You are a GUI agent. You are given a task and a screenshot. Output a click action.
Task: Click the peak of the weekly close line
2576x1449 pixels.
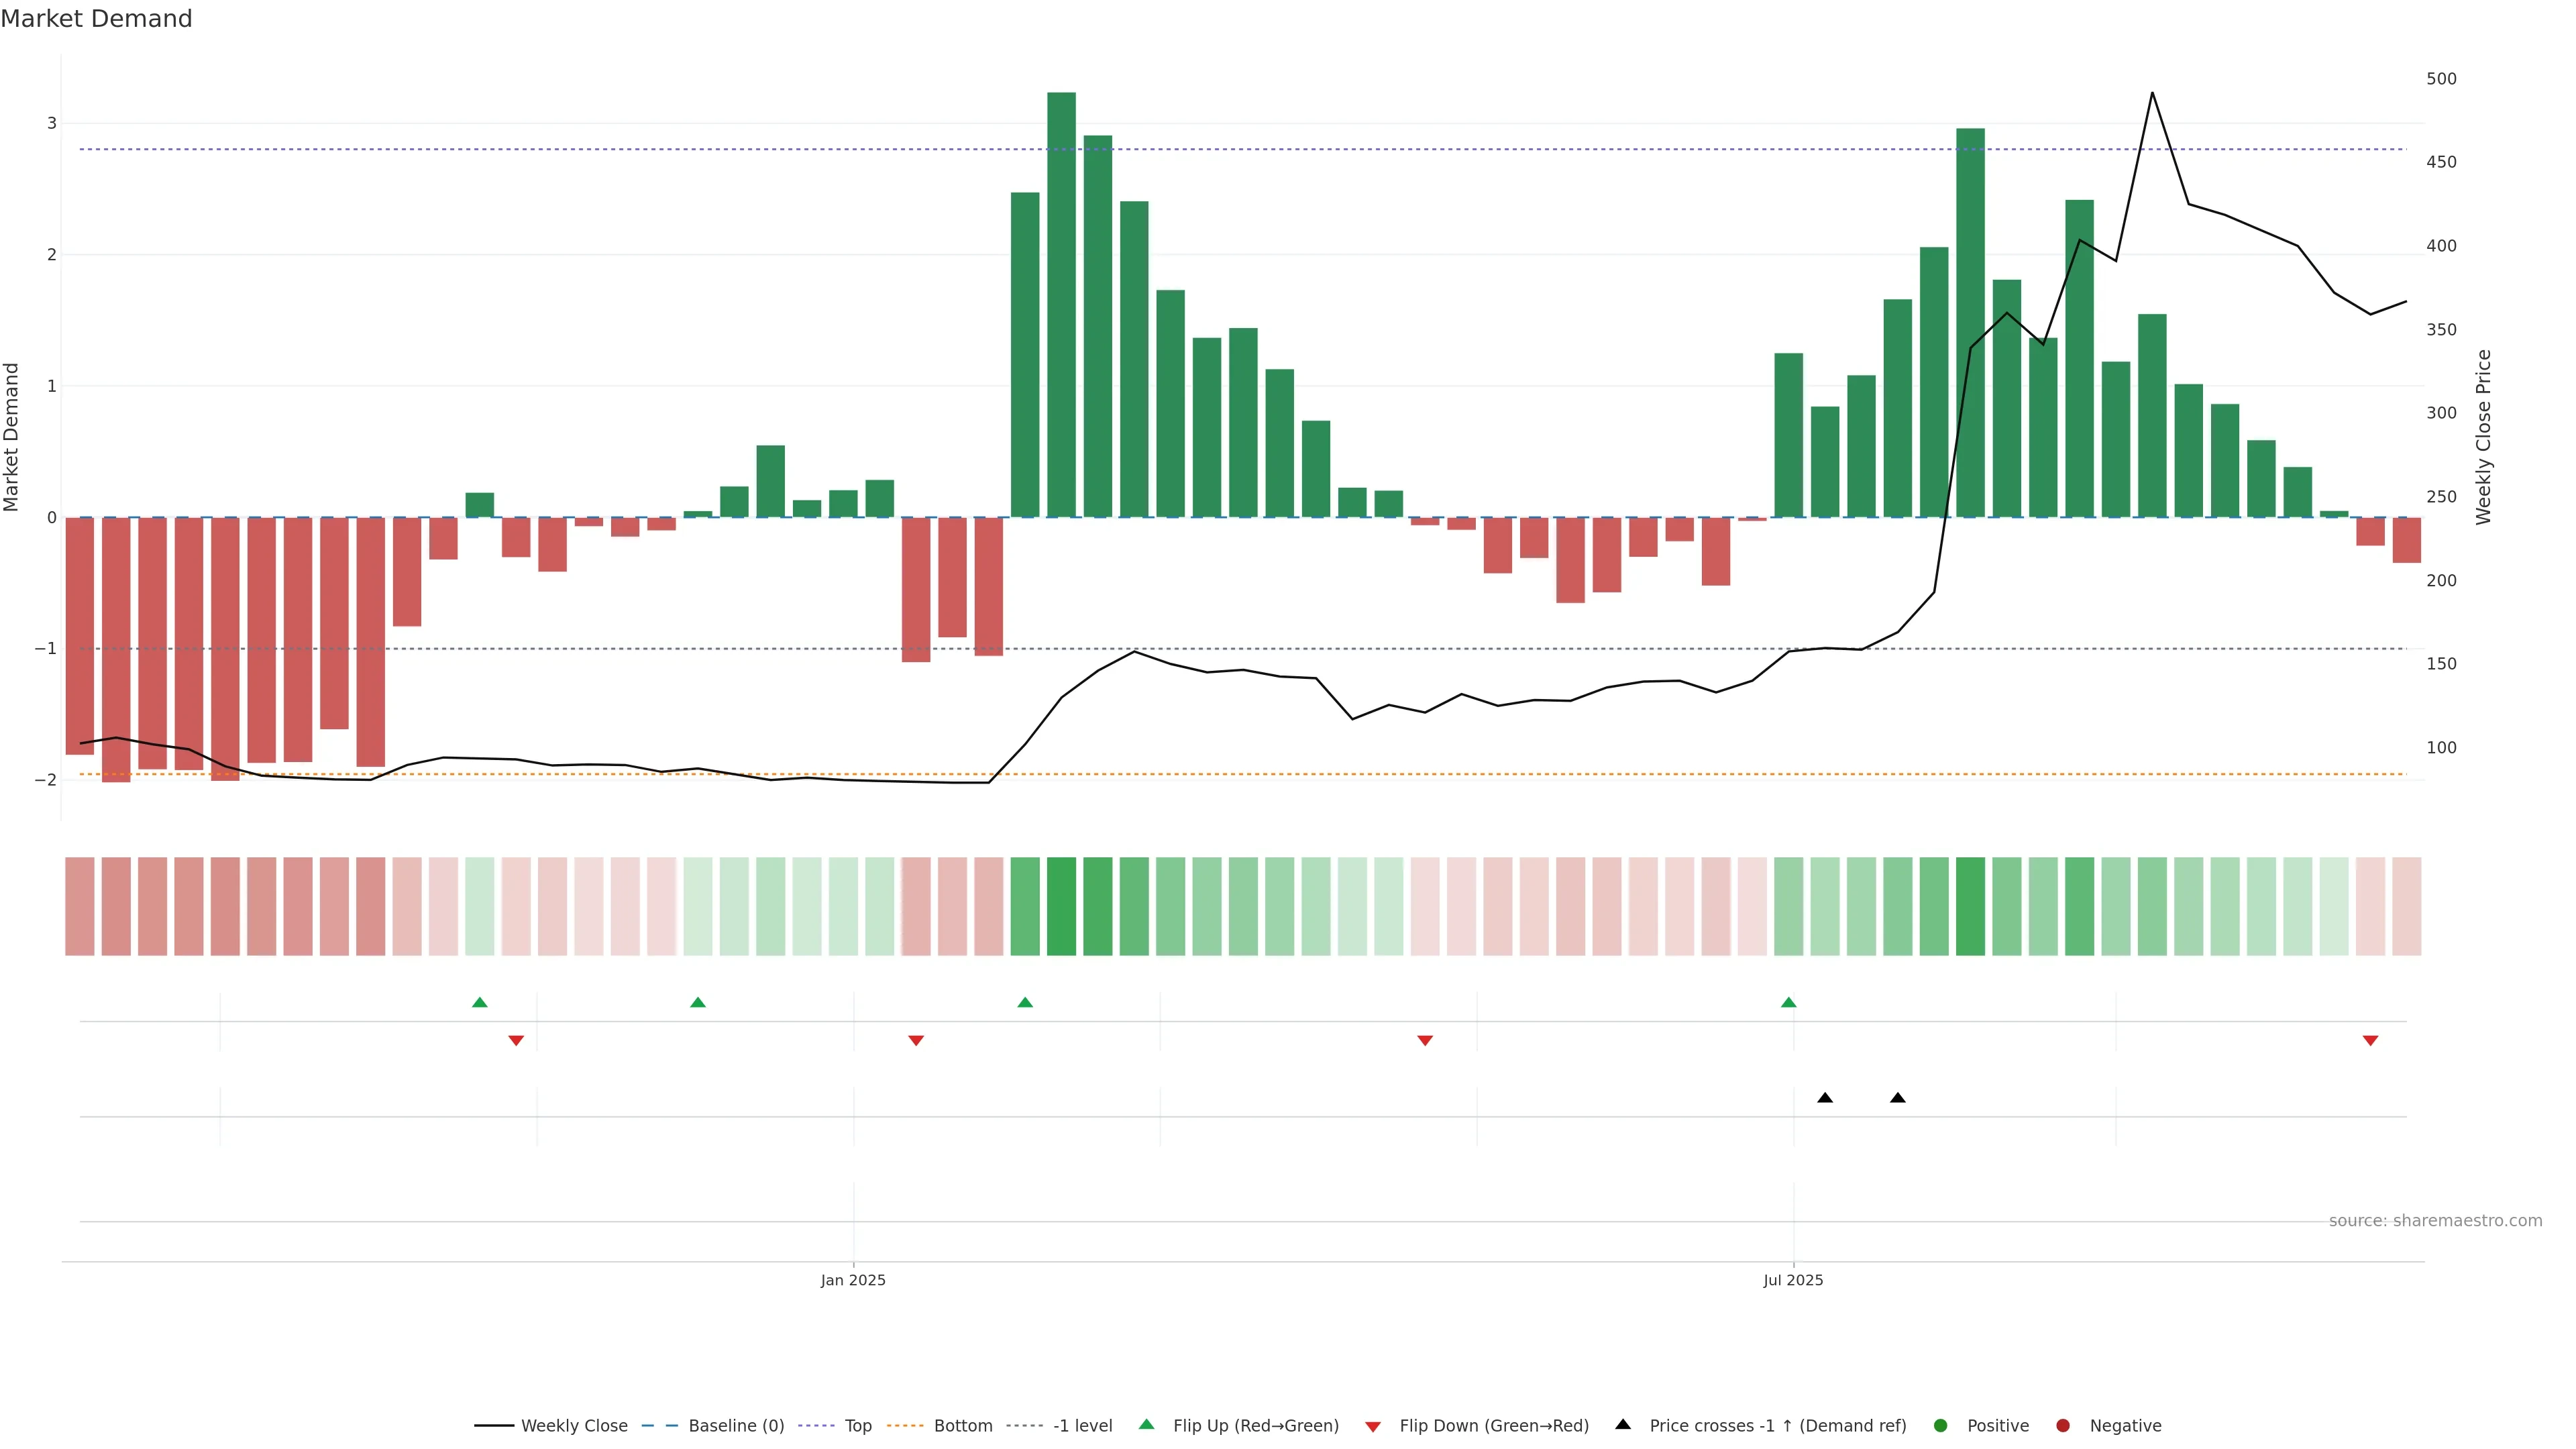pyautogui.click(x=2152, y=93)
